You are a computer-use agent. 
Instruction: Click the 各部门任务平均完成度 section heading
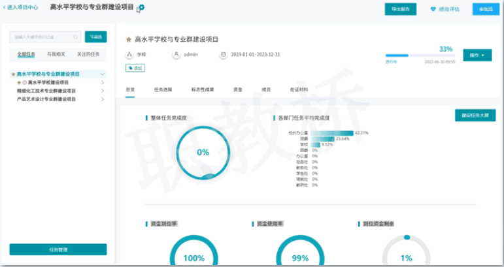tap(304, 118)
